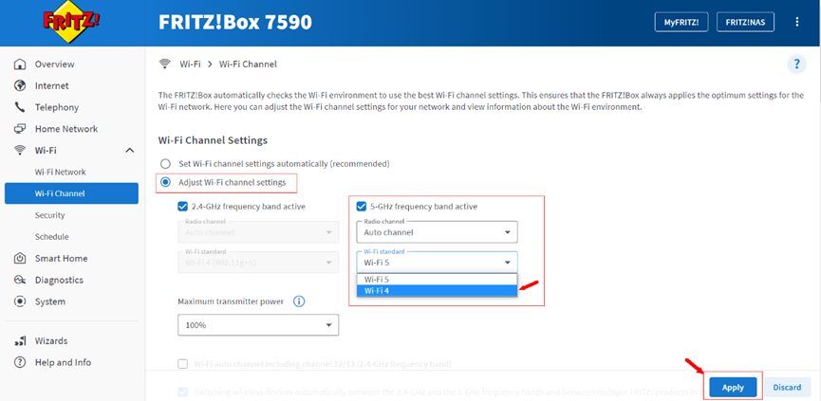Viewport: 821px width, 401px height.
Task: Click the Home Network monitors icon
Action: tap(20, 129)
